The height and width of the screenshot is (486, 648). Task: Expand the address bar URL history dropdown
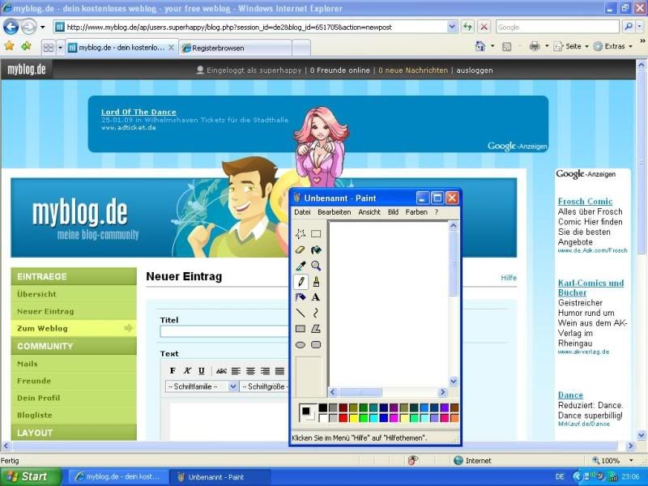tap(452, 28)
